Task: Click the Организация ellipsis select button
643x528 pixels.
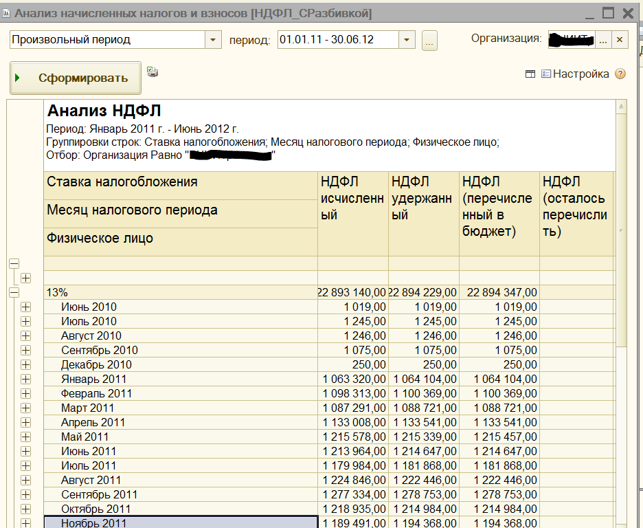Action: pyautogui.click(x=603, y=40)
